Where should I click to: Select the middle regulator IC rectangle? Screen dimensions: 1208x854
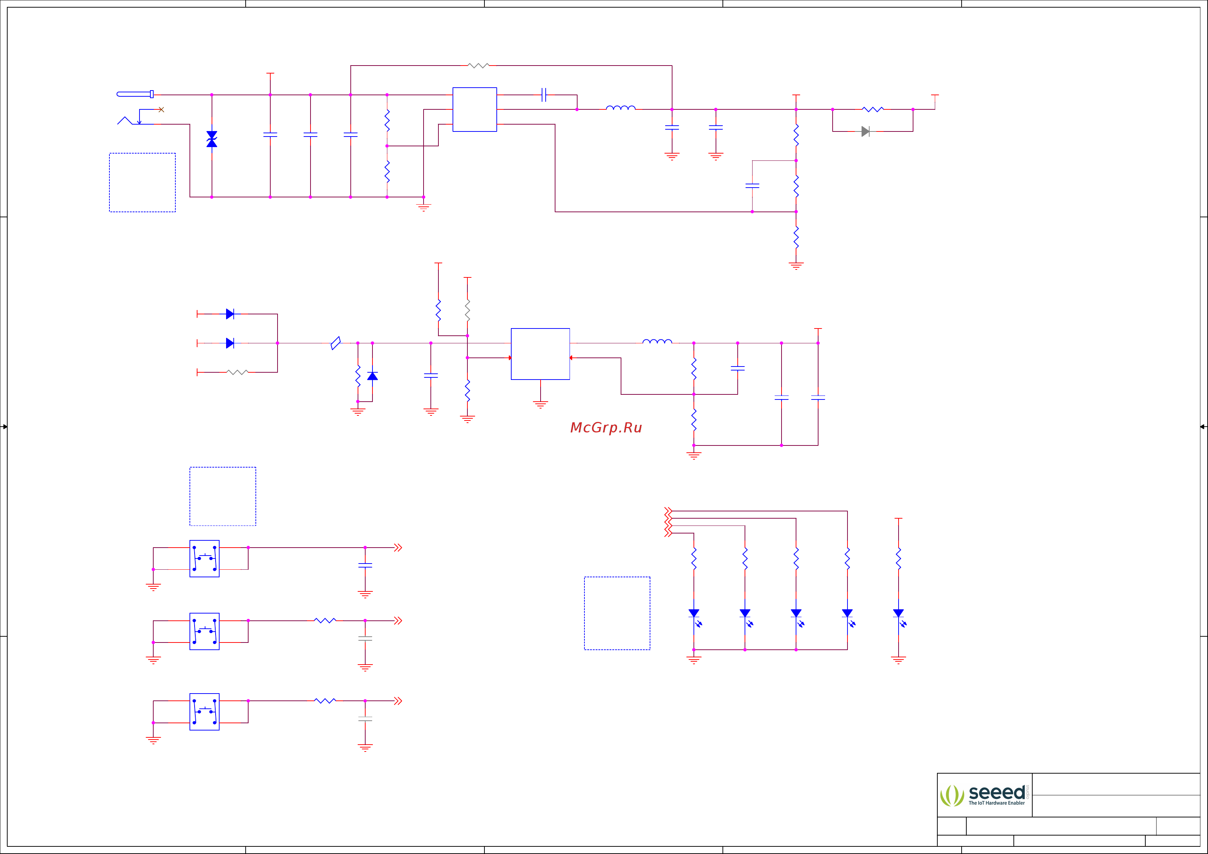coord(540,354)
